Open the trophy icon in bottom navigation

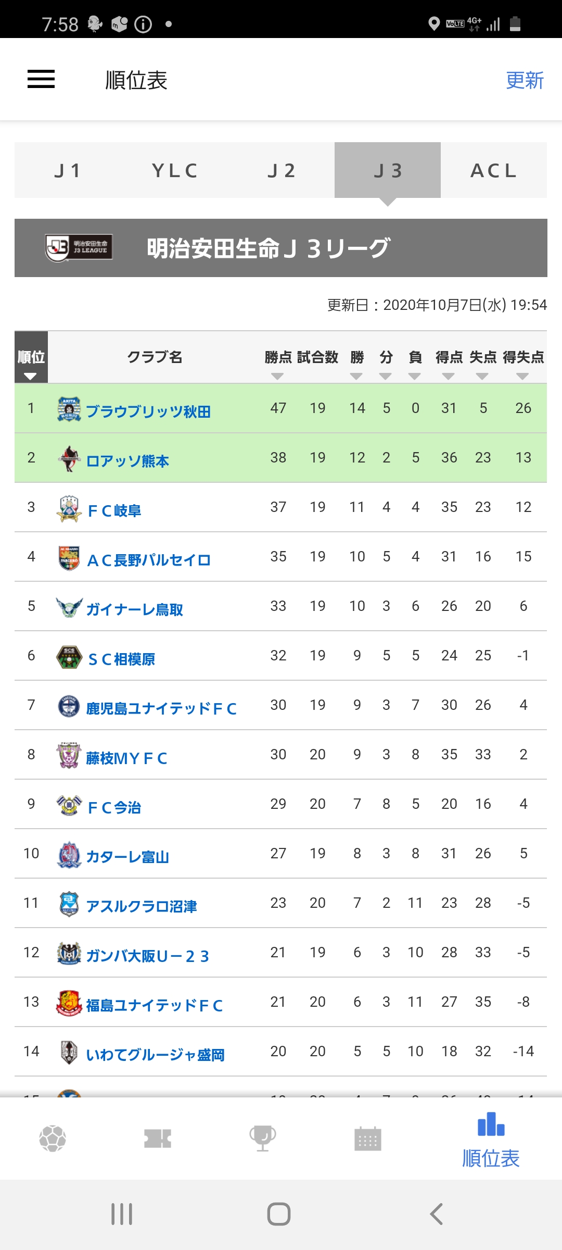tap(263, 1138)
